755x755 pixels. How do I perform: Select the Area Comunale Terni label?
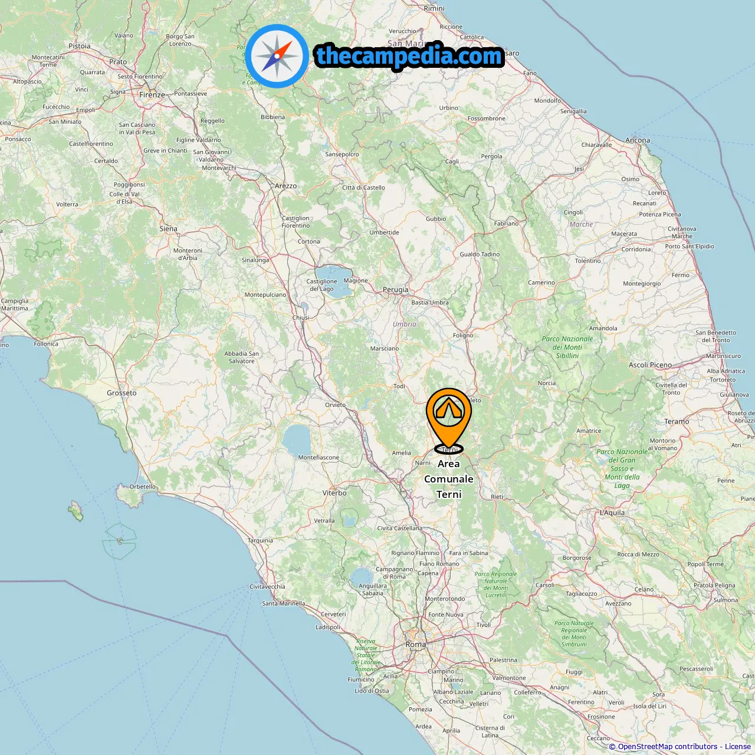tap(449, 479)
